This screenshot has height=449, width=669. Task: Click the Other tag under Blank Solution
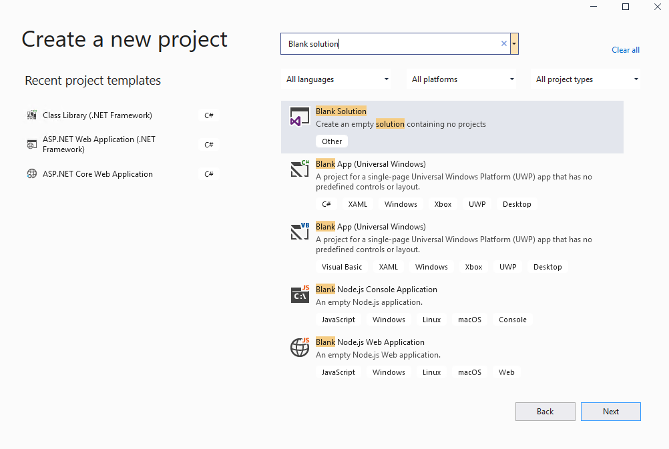pyautogui.click(x=332, y=141)
